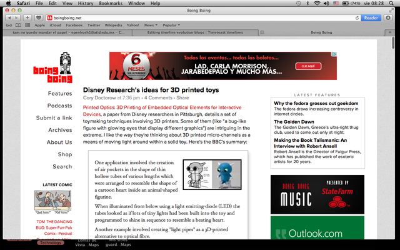Open the Submit a link page
The width and height of the screenshot is (400, 250).
pyautogui.click(x=54, y=118)
